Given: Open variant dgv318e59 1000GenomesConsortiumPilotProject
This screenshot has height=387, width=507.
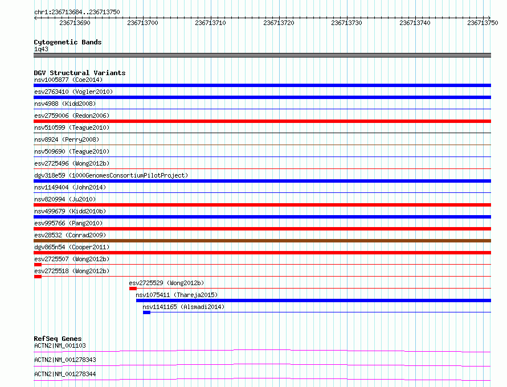Looking at the screenshot, I should [111, 175].
